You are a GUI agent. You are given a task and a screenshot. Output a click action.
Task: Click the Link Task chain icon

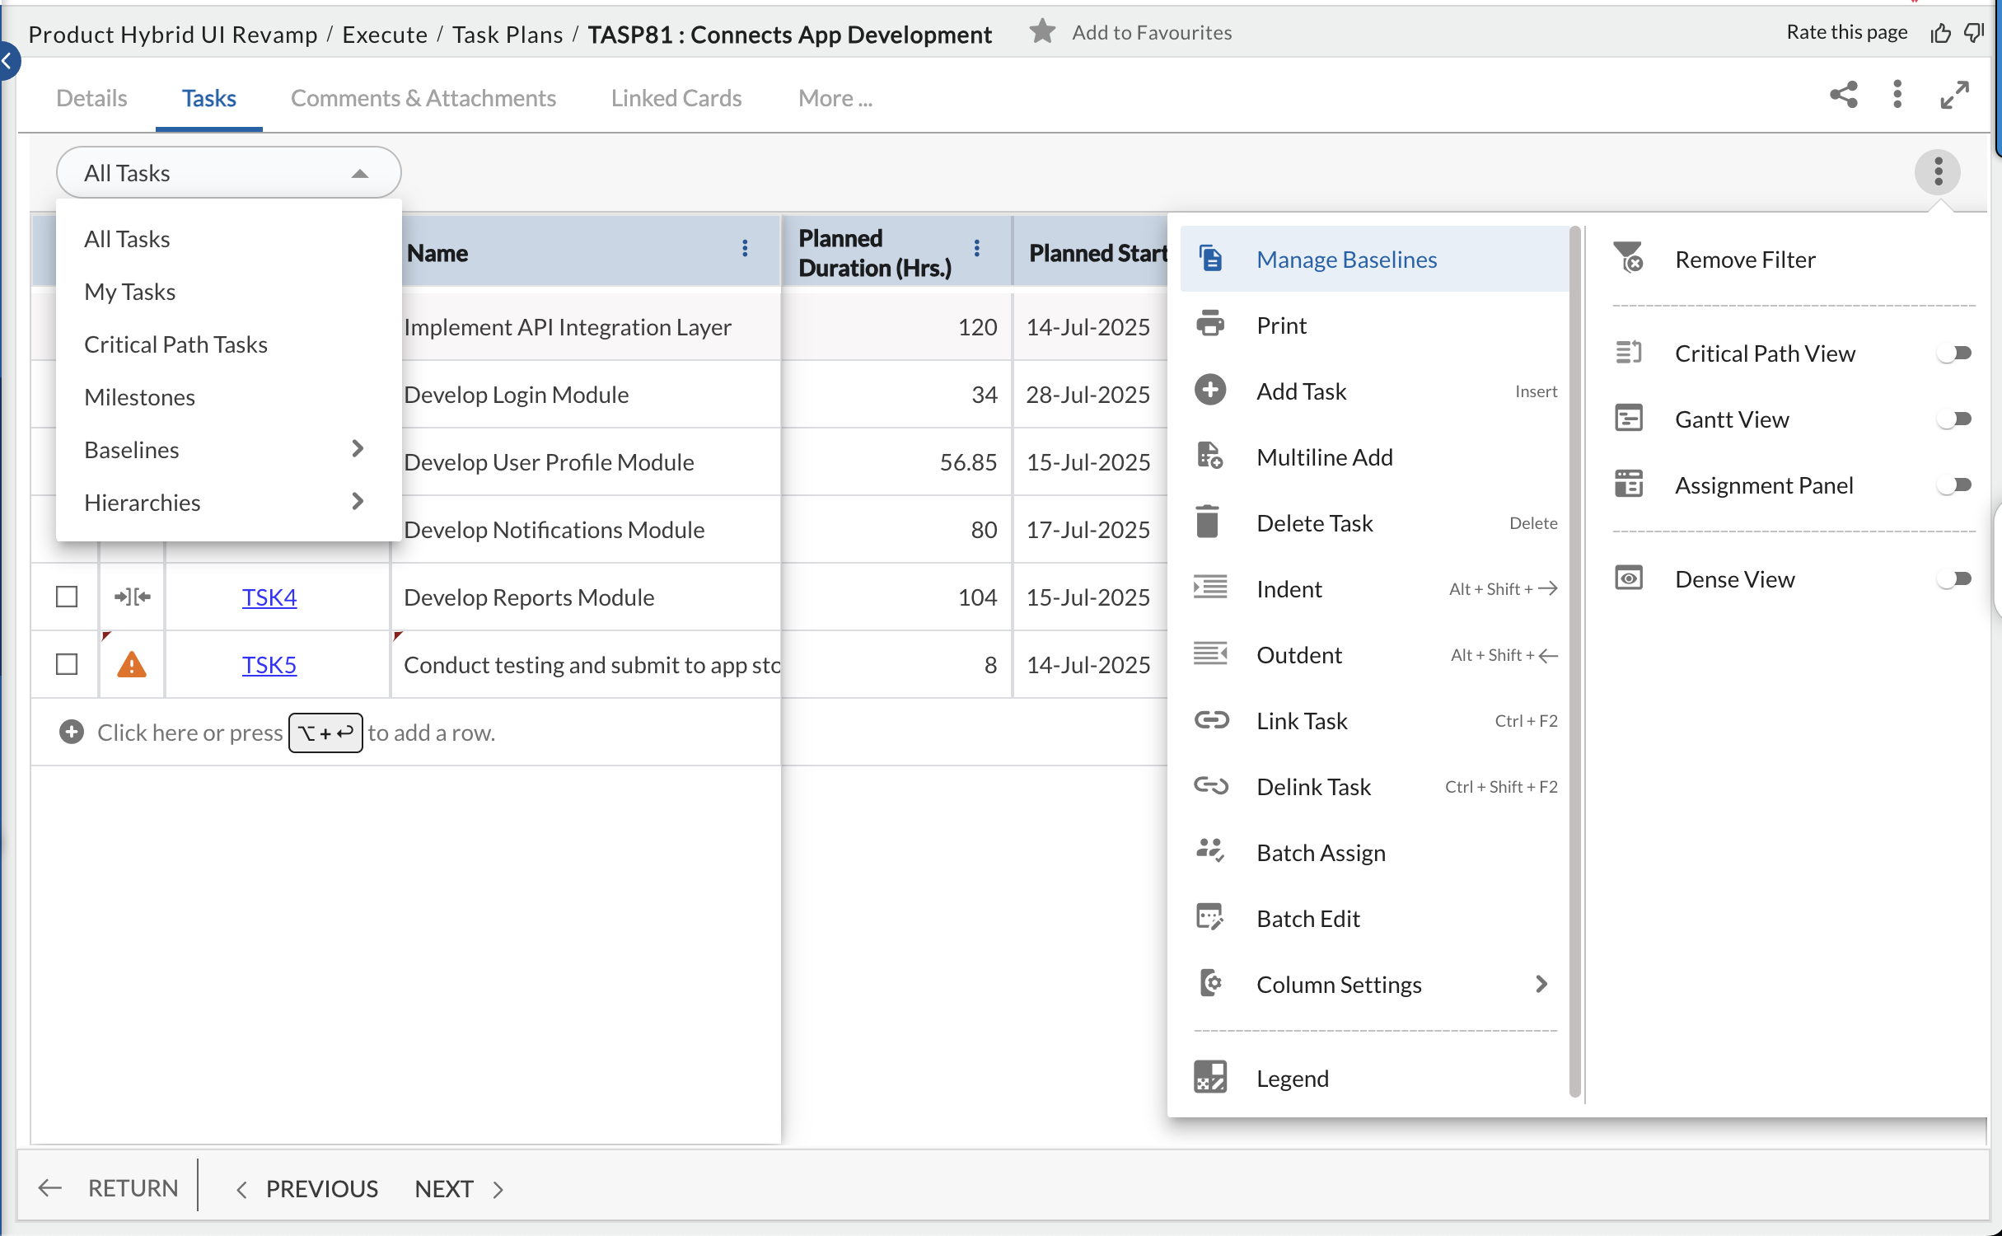1211,719
